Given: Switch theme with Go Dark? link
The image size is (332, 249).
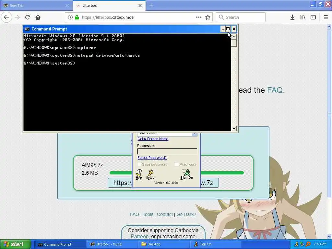Looking at the screenshot, I should tap(186, 215).
